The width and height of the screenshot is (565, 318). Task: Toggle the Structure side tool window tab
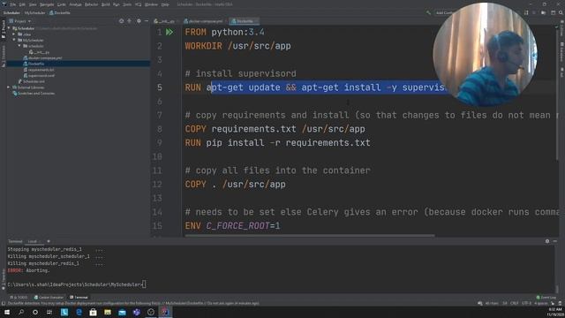tap(4, 56)
